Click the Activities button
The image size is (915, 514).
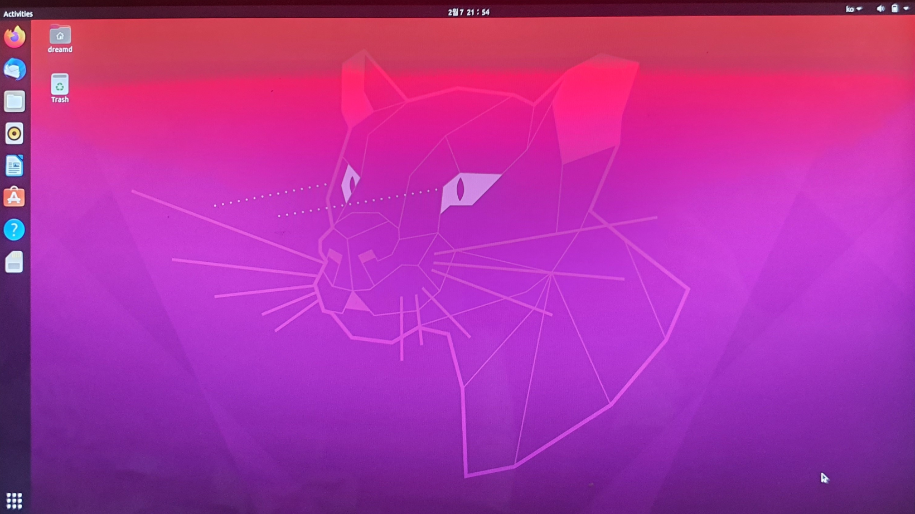18,13
